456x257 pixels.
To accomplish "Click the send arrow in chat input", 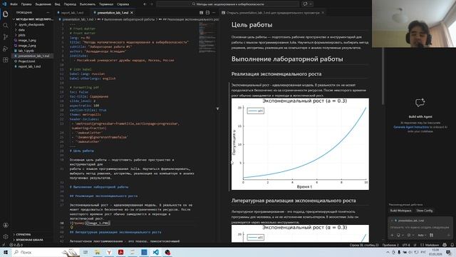I will click(x=448, y=235).
